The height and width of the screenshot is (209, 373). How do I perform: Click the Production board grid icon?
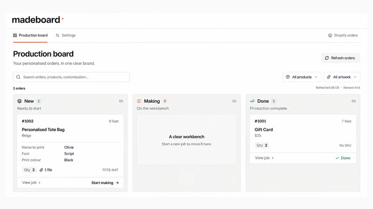(x=15, y=35)
